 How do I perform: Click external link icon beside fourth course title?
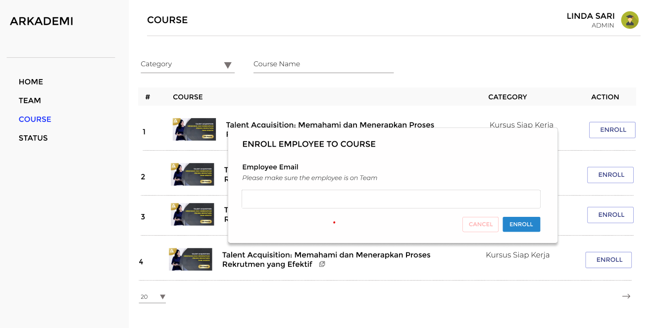click(322, 264)
